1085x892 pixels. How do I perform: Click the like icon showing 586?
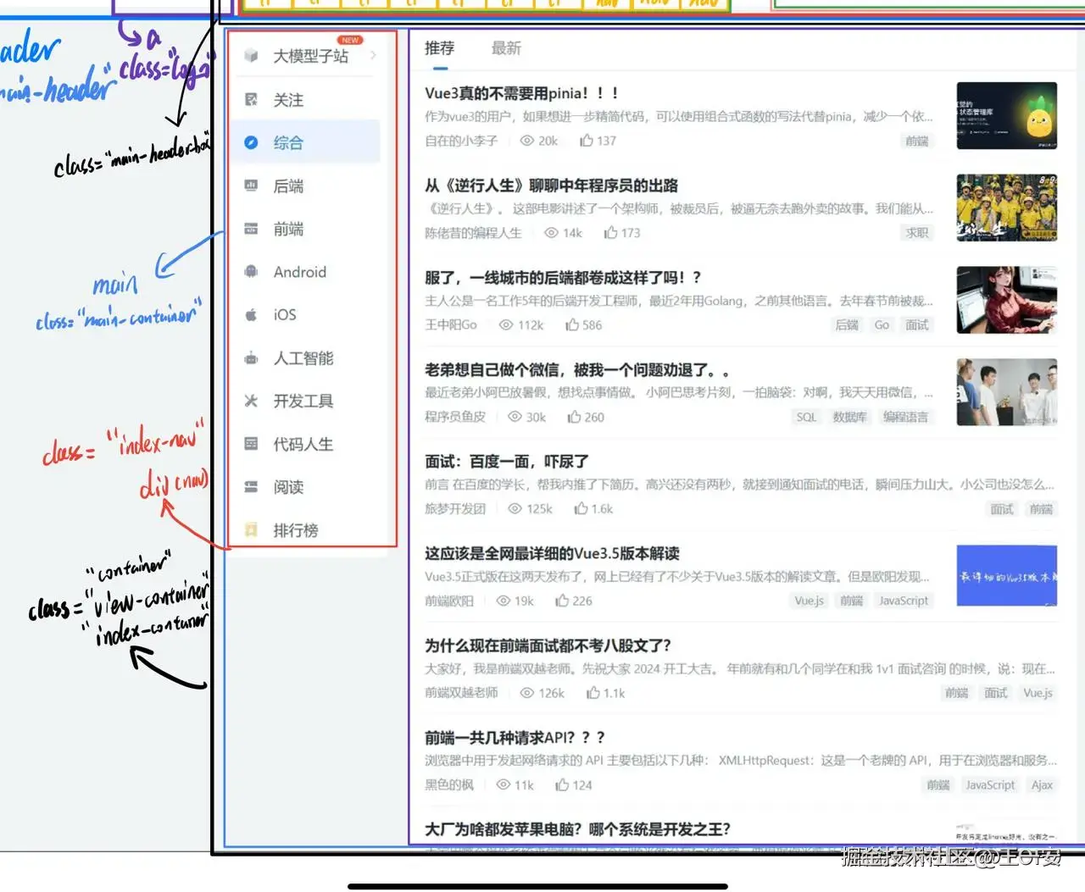click(x=572, y=324)
